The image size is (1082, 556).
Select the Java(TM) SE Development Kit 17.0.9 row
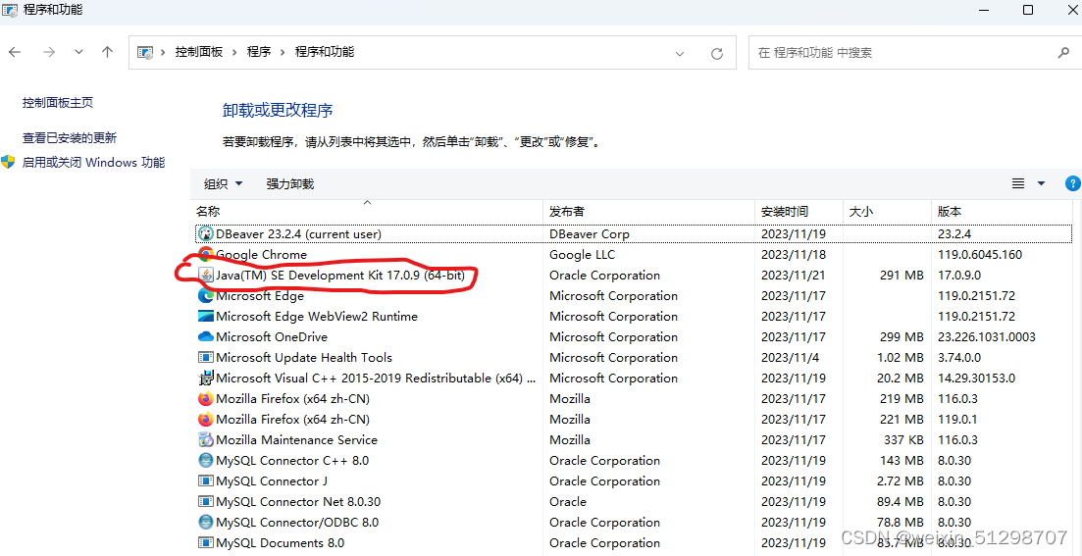coord(633,276)
